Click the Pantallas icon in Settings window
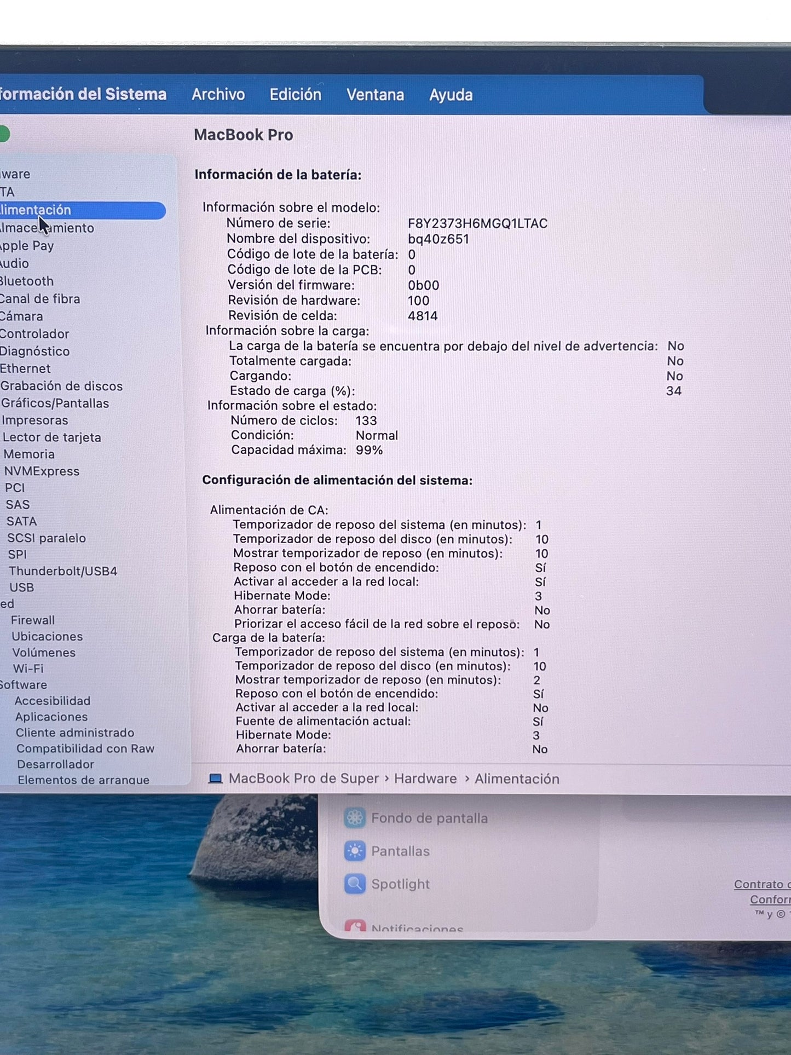791x1055 pixels. coord(355,851)
